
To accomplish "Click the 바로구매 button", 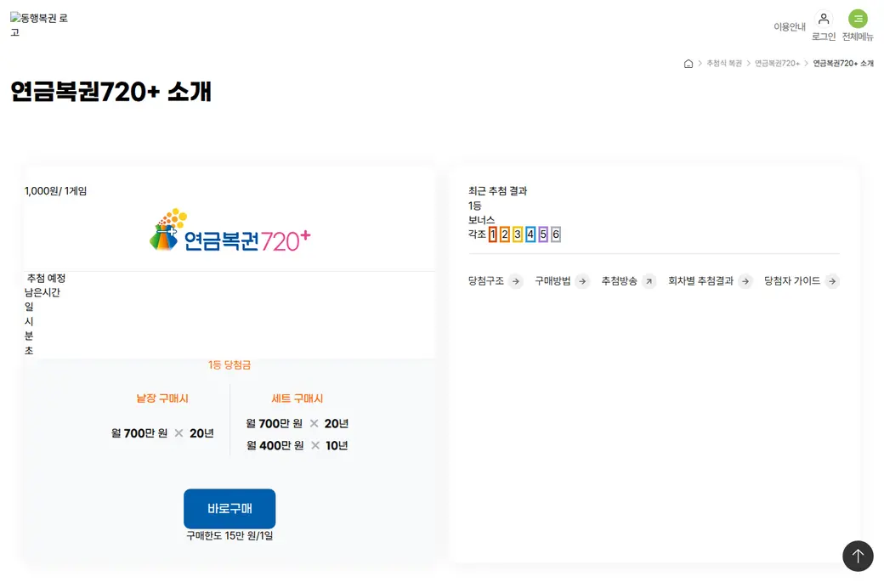I will click(229, 508).
